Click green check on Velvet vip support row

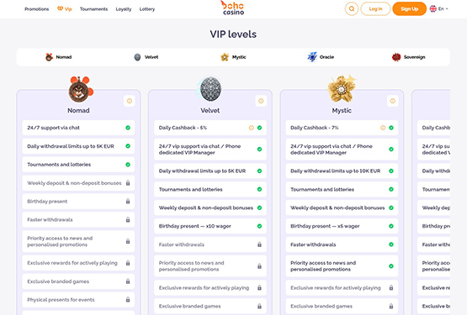click(x=259, y=150)
